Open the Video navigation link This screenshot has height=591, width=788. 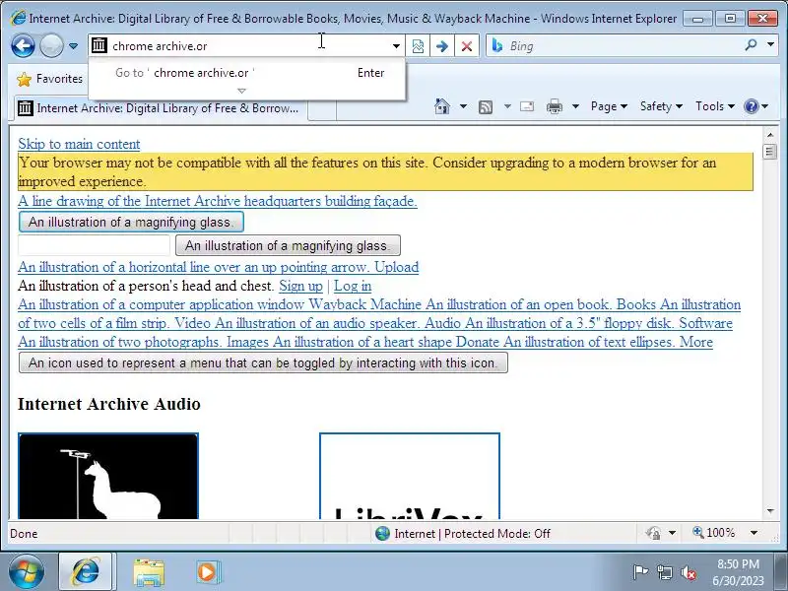[193, 323]
